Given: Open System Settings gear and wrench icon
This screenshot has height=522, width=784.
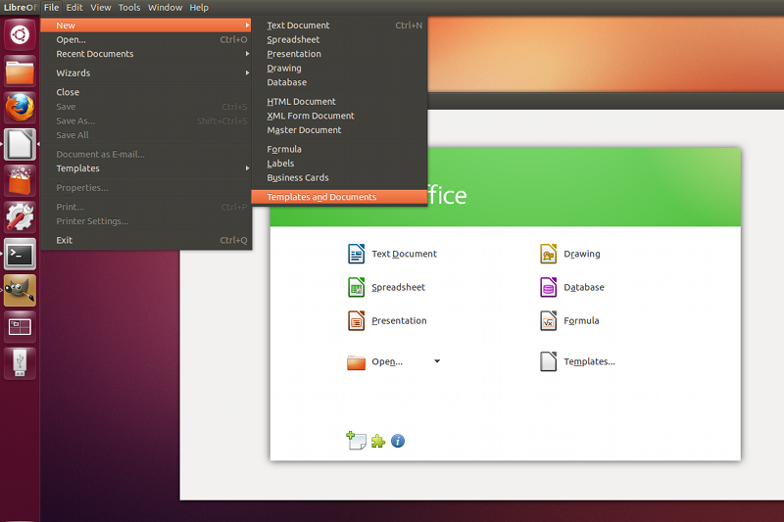Looking at the screenshot, I should point(20,217).
